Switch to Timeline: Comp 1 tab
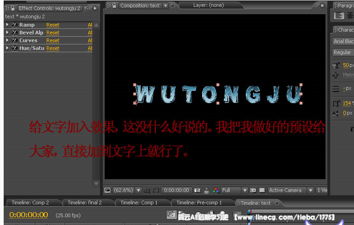Screen dimensions: 354x225 pos(139,203)
